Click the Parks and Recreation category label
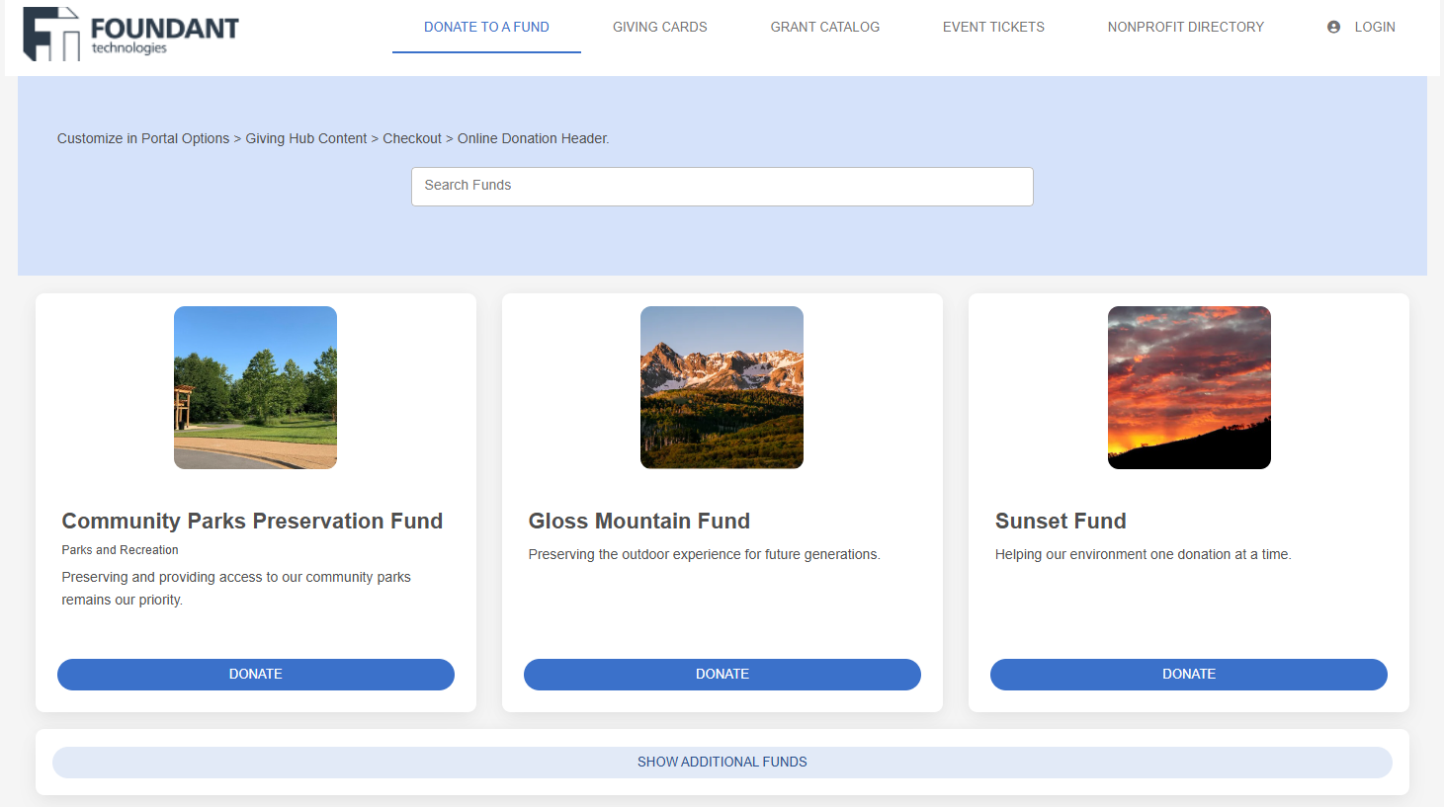 tap(121, 550)
